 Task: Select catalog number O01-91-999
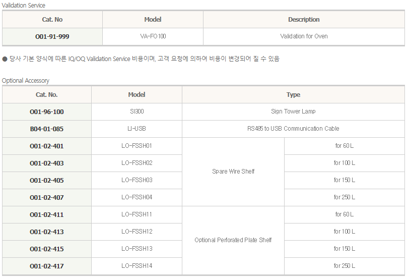52,36
